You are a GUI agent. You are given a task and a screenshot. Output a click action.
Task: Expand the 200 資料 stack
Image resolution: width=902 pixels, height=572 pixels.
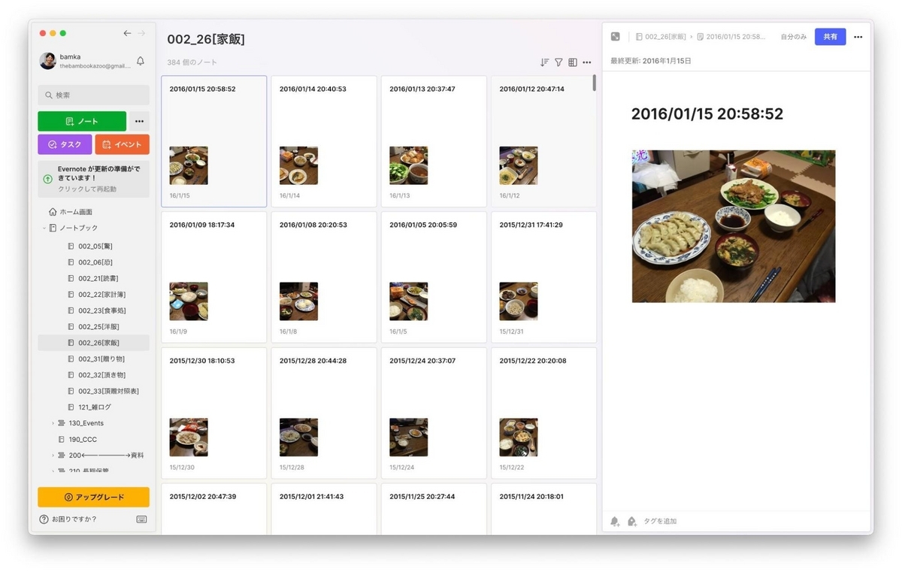53,455
